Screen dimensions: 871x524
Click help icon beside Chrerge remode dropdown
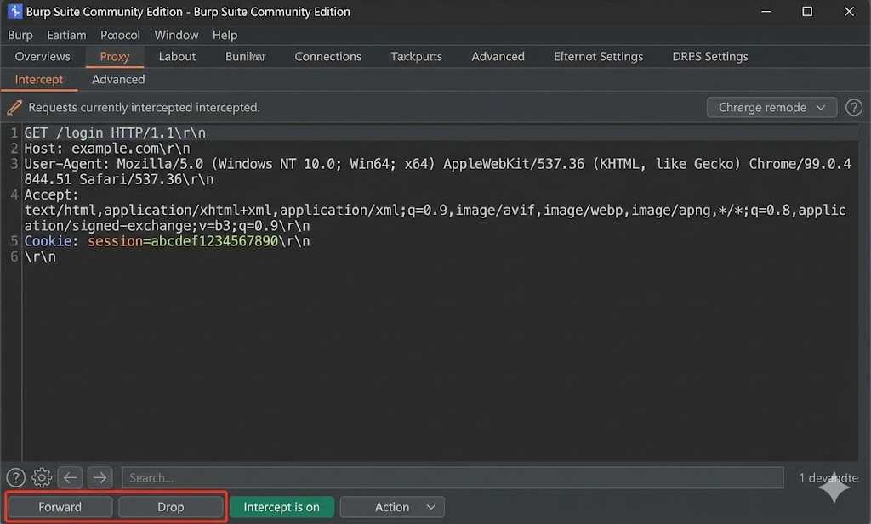[x=854, y=108]
